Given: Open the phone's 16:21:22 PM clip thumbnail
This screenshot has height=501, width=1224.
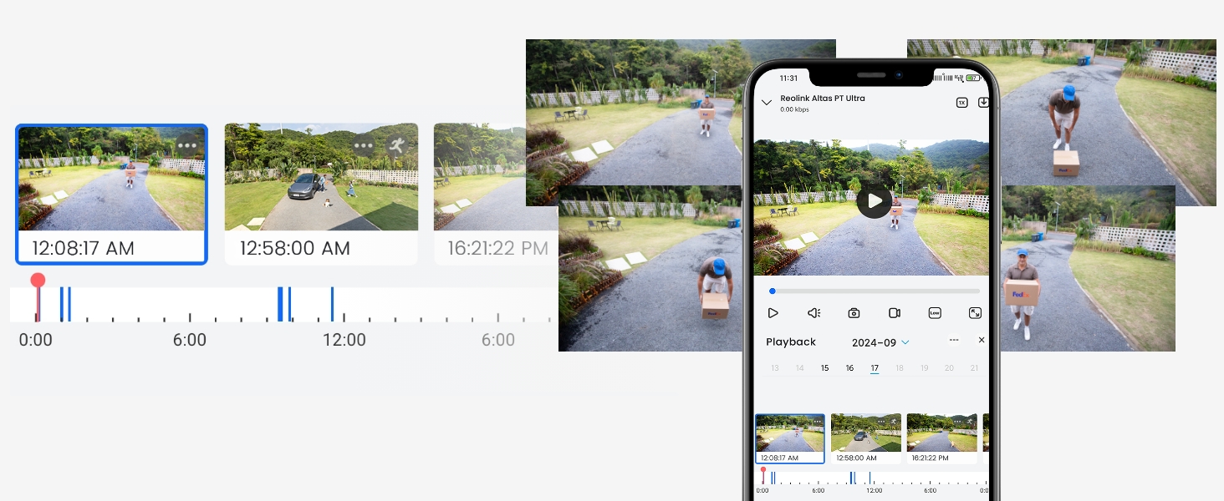Looking at the screenshot, I should click(941, 433).
